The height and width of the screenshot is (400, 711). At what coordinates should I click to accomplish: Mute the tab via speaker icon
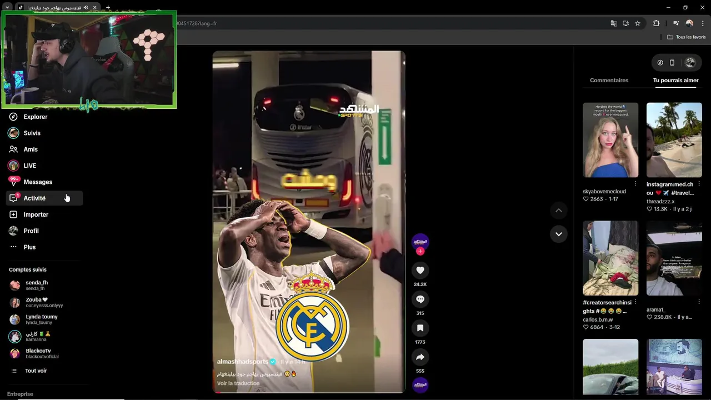(86, 8)
